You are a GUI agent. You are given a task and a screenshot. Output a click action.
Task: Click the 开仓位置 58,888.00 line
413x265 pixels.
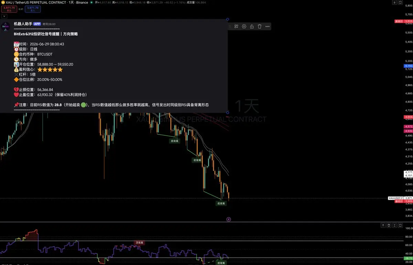(43, 64)
